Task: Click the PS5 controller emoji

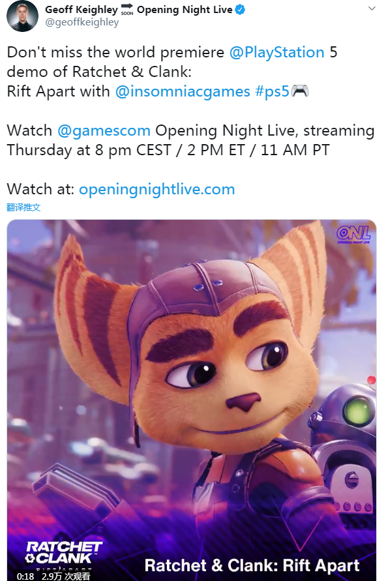Action: (300, 91)
